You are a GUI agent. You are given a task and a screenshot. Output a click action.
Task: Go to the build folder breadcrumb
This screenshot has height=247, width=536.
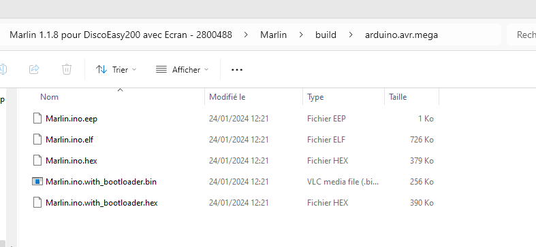point(326,35)
